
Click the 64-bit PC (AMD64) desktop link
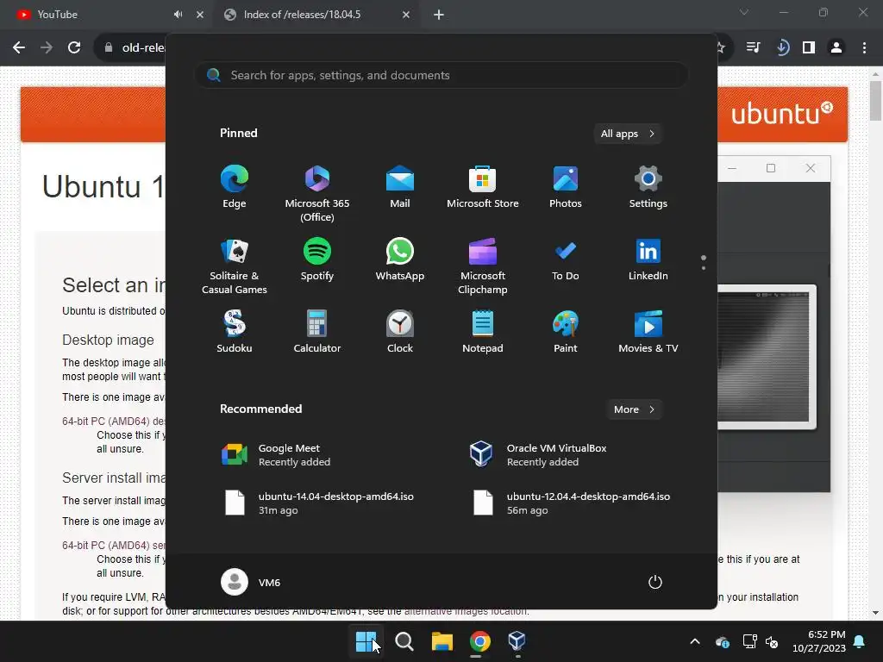(x=114, y=421)
